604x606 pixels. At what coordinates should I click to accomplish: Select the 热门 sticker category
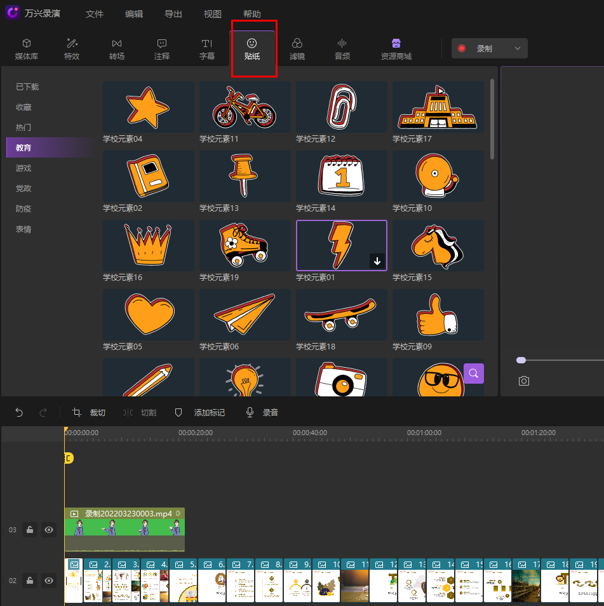click(23, 128)
